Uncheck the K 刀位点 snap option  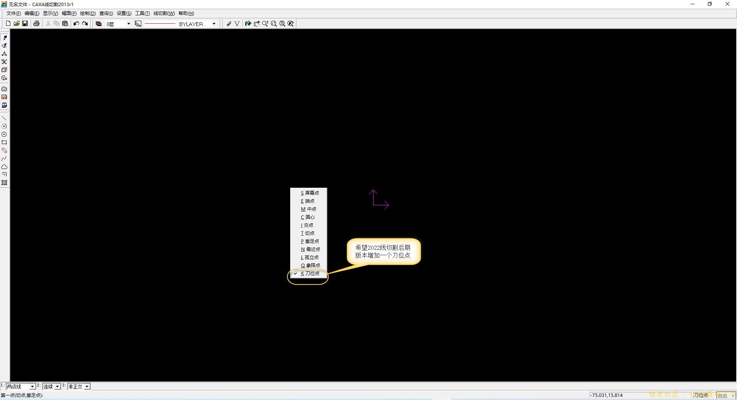(x=309, y=274)
